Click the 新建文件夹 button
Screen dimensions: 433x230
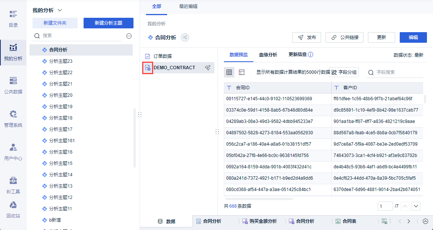pos(55,23)
